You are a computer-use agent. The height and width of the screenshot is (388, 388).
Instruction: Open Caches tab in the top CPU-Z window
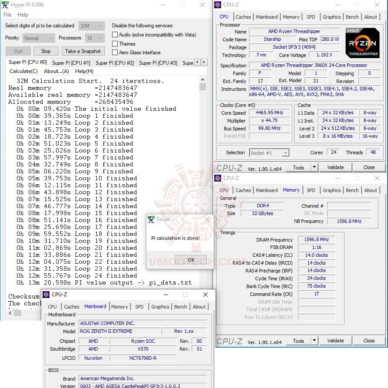click(x=243, y=17)
